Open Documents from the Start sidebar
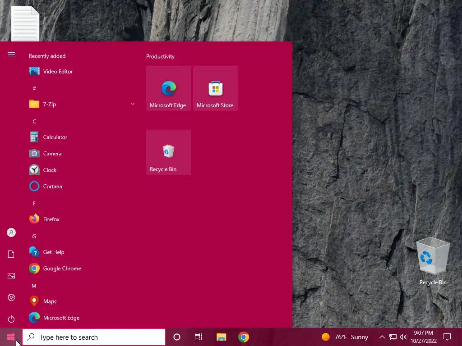The image size is (462, 346). coord(11,254)
